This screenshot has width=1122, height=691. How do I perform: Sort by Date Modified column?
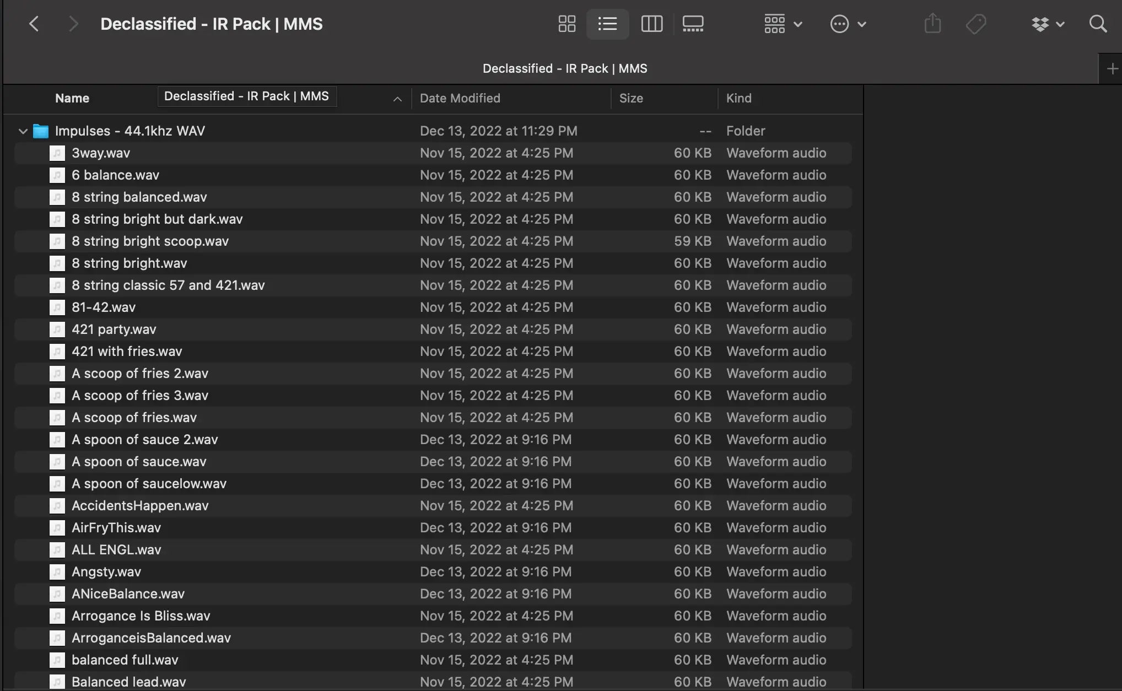(x=460, y=98)
